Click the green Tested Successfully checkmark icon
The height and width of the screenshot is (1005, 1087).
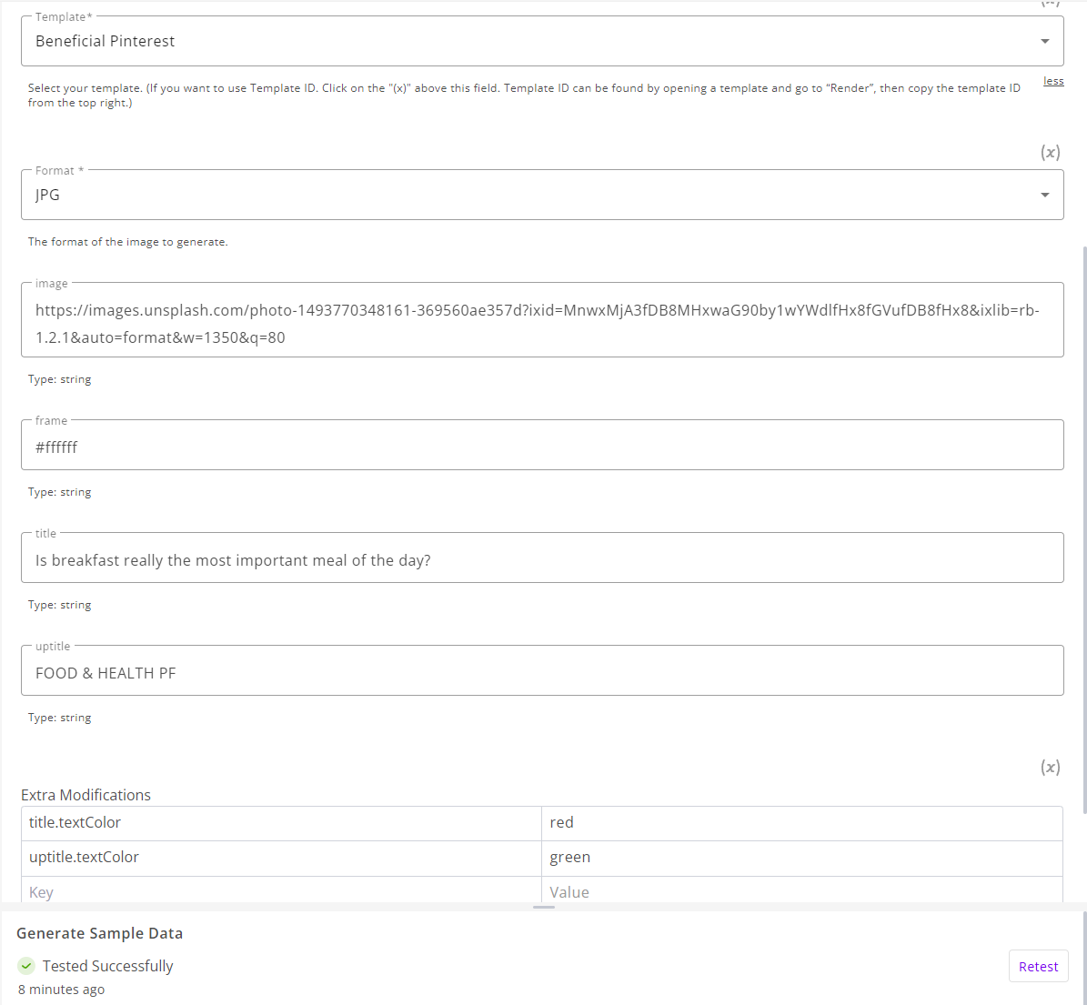26,966
